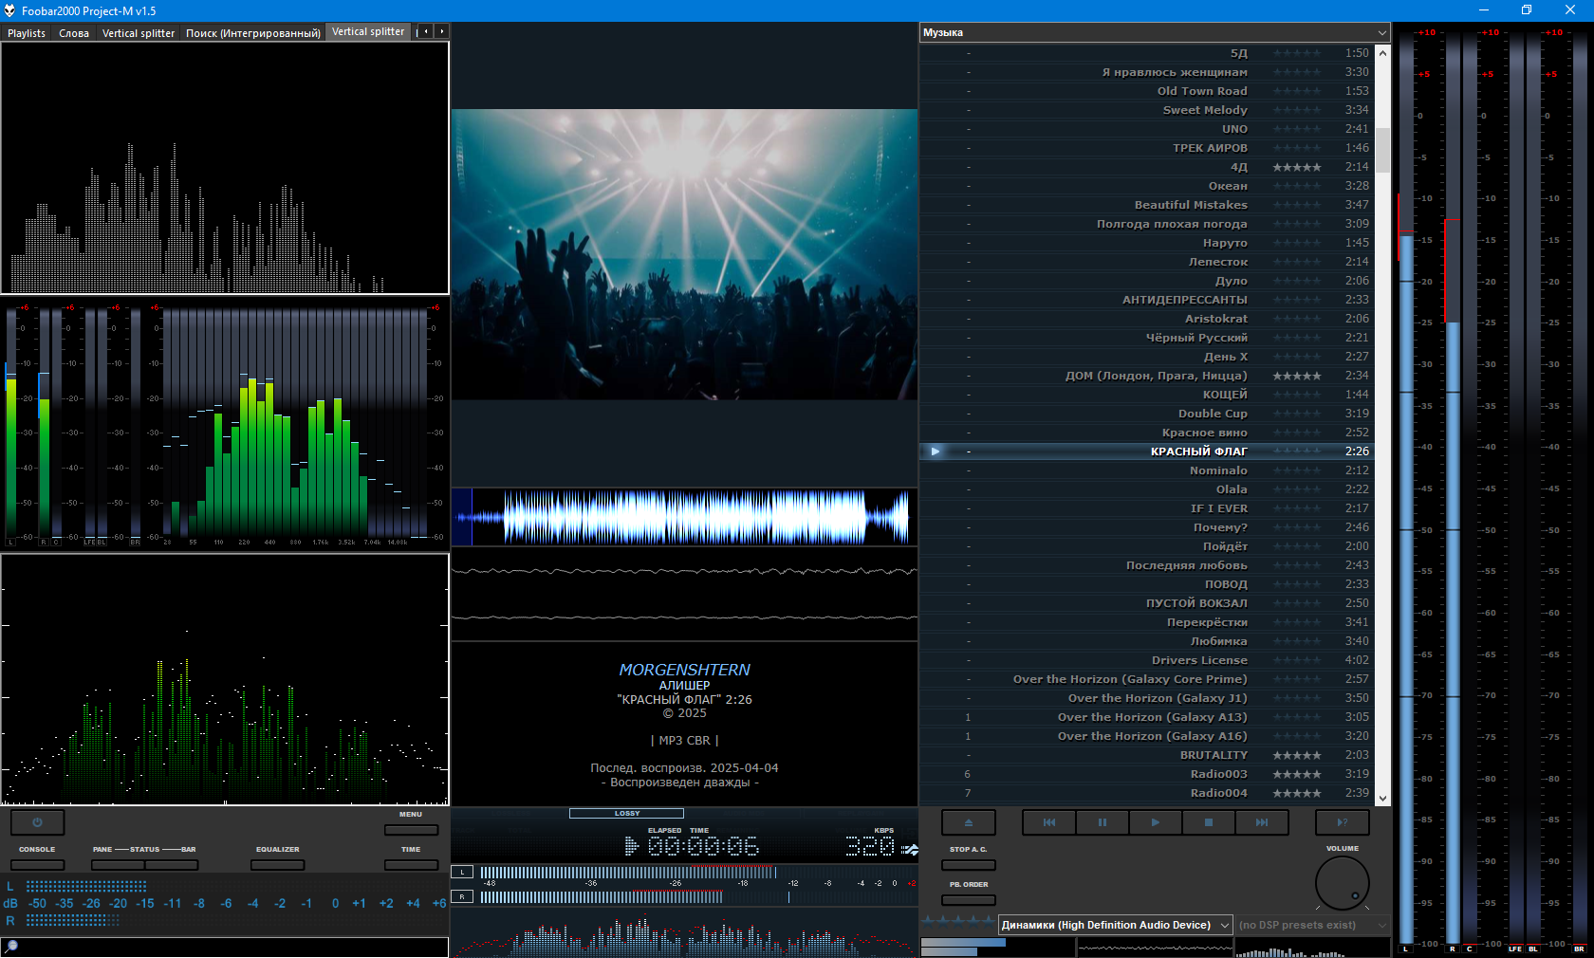Screen dimensions: 1594x958
Task: Pause playback with the pause button
Action: coord(1102,822)
